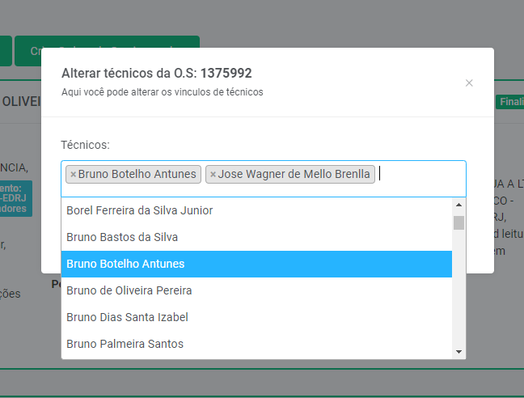
Task: Close the Alterar técnicos dialog
Action: pyautogui.click(x=469, y=83)
